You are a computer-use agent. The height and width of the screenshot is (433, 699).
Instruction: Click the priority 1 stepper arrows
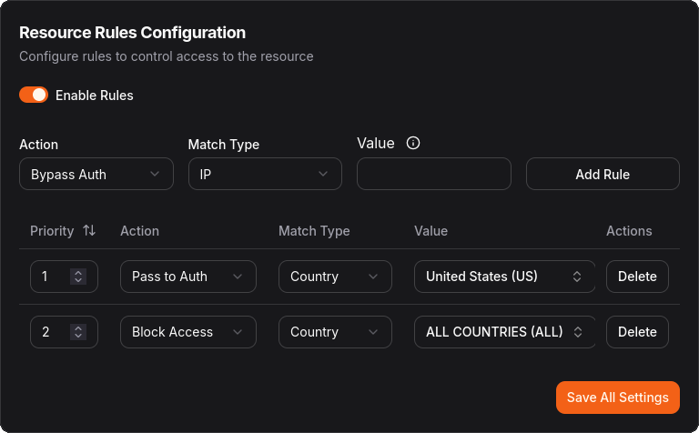tap(79, 277)
